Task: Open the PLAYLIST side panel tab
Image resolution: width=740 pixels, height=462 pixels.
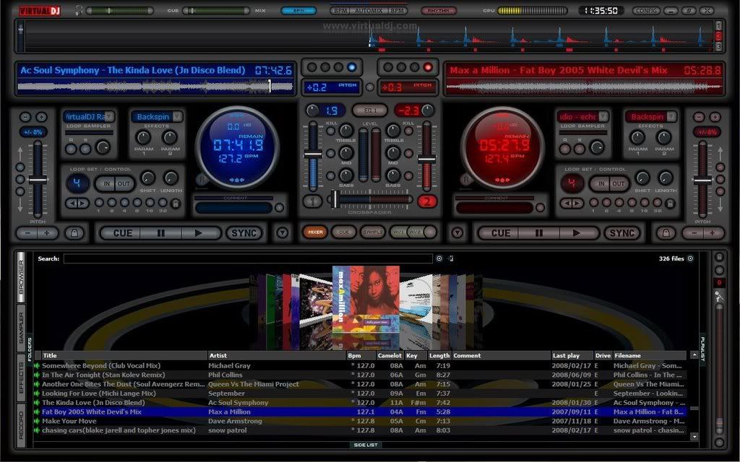Action: [x=702, y=349]
